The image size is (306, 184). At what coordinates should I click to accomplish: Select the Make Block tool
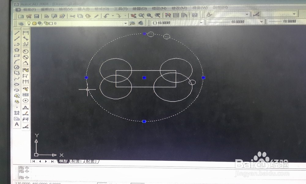[17, 102]
